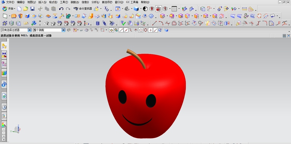The height and width of the screenshot is (144, 291).
Task: Click the black-white circle background icon
Action: click(x=145, y=9)
